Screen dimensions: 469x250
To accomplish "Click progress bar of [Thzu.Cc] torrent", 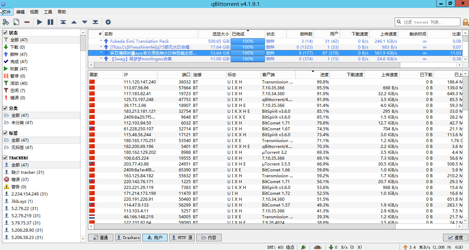I will coord(248,47).
